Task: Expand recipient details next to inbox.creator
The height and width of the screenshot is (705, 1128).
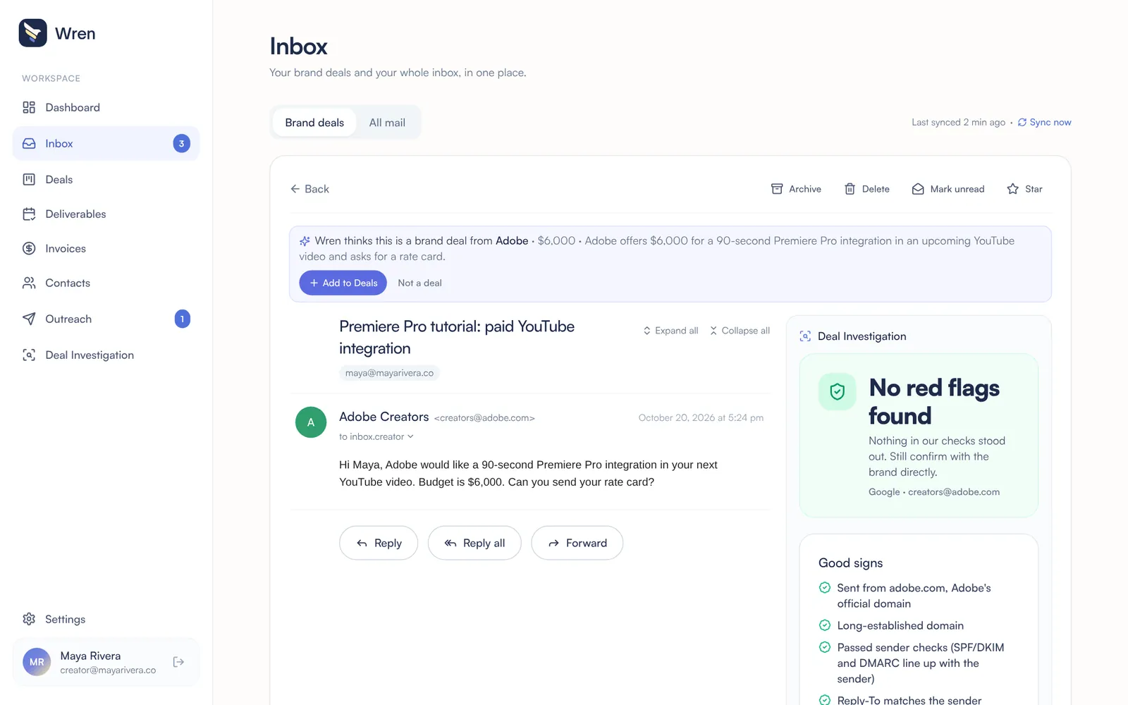Action: [410, 436]
